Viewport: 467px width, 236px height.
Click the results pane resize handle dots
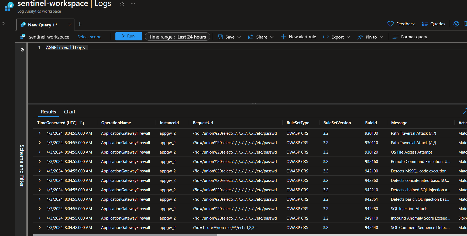(254, 104)
